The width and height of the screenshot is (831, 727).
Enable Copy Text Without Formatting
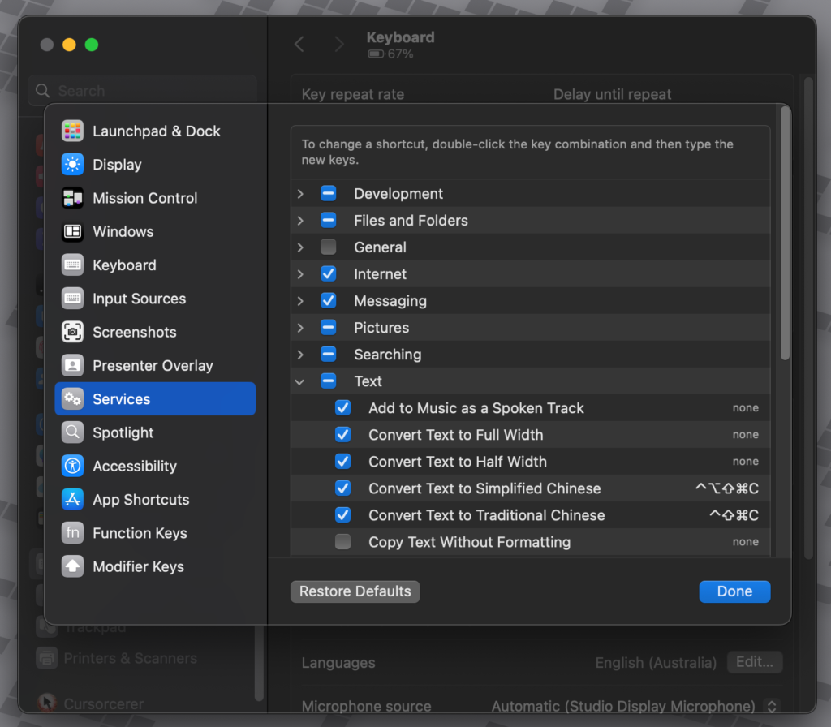342,541
